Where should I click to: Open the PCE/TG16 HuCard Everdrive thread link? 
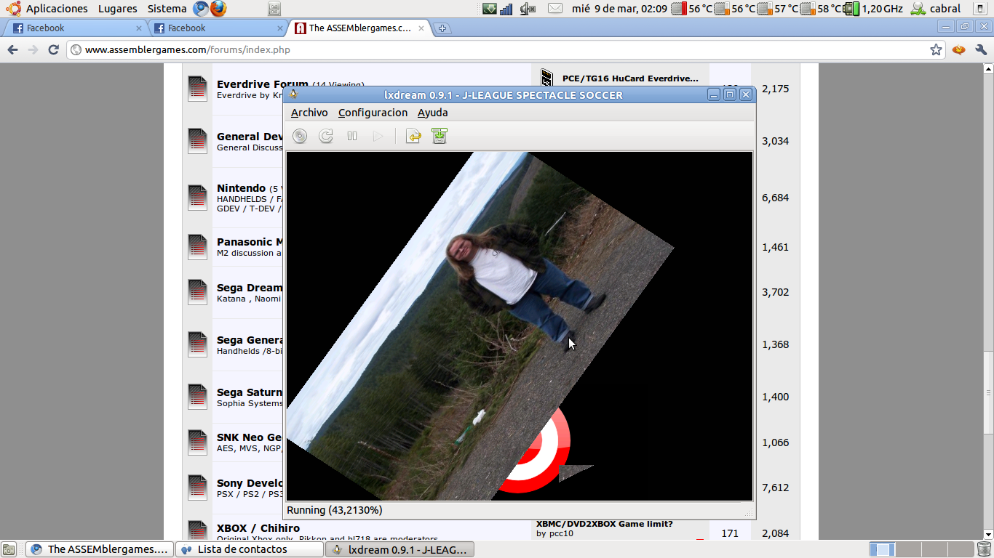630,78
